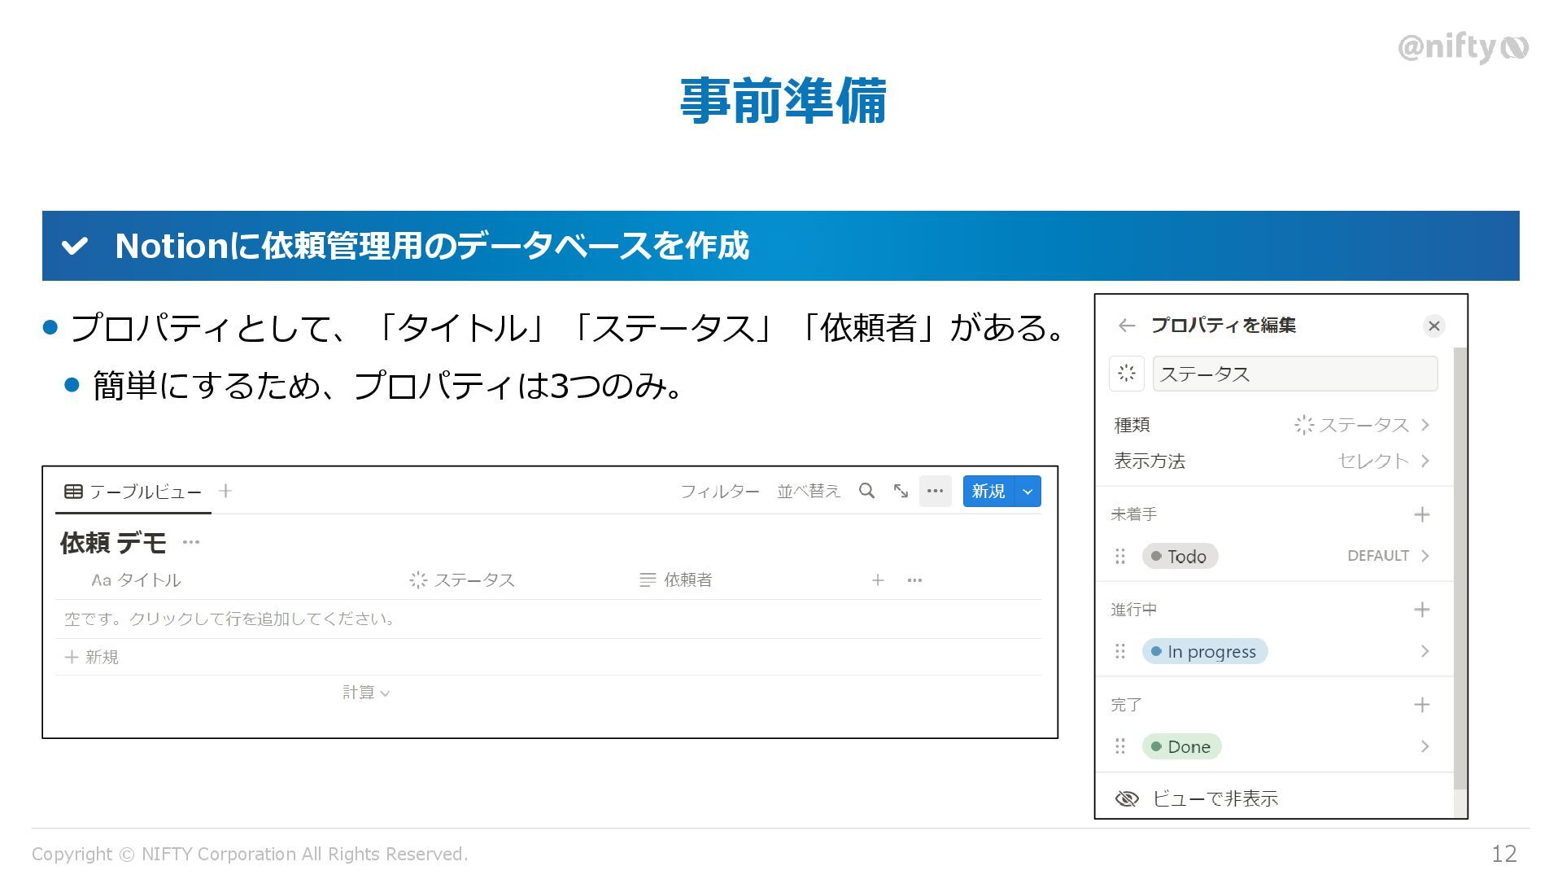
Task: Open the フィルター menu
Action: [x=719, y=492]
